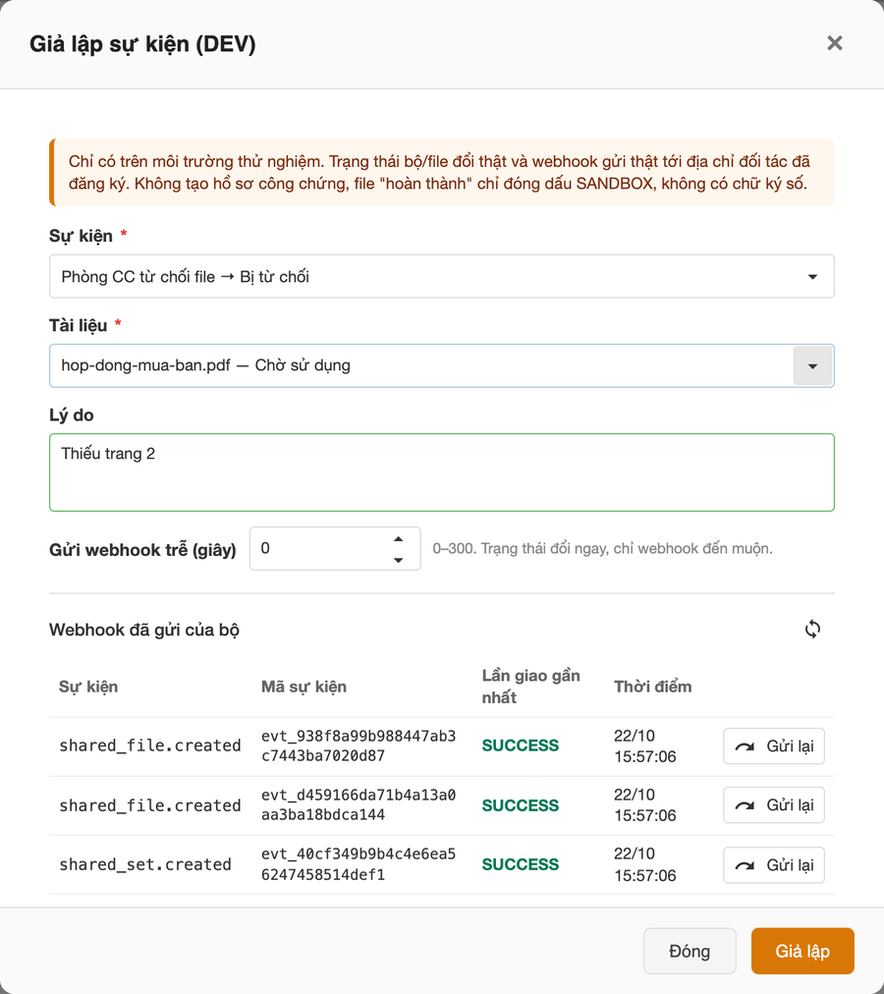The image size is (884, 994).
Task: Expand the Tài liệu document selector arrow
Action: click(x=812, y=365)
